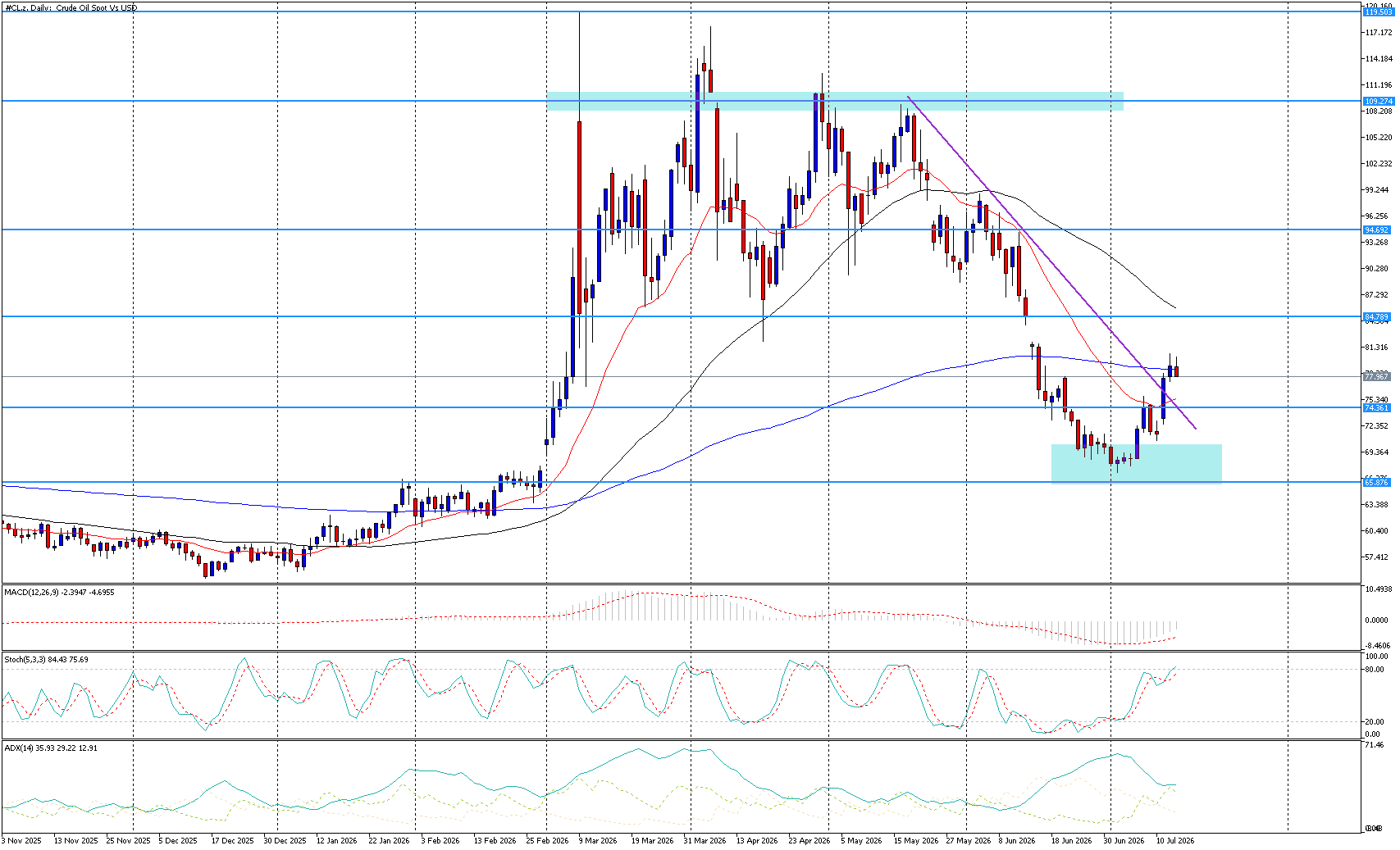Click the #CLz Daily chart title
This screenshot has height=850, width=1400.
pos(71,7)
